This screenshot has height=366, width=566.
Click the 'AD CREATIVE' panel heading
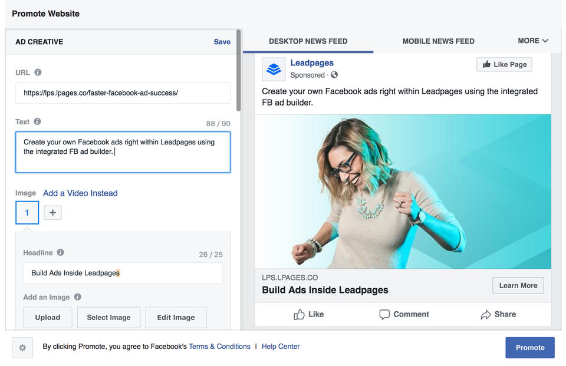(39, 42)
